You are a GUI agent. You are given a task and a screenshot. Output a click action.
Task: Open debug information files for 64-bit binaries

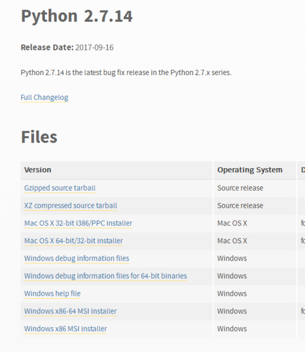106,276
